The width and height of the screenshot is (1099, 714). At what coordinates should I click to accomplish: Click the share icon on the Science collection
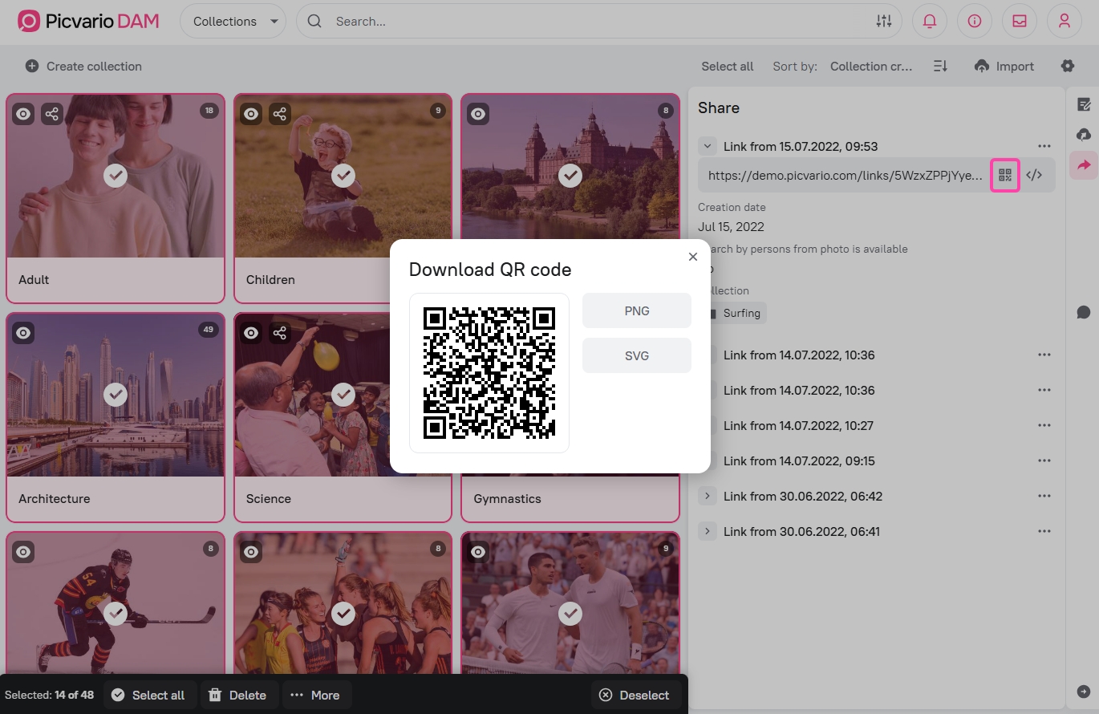point(279,332)
